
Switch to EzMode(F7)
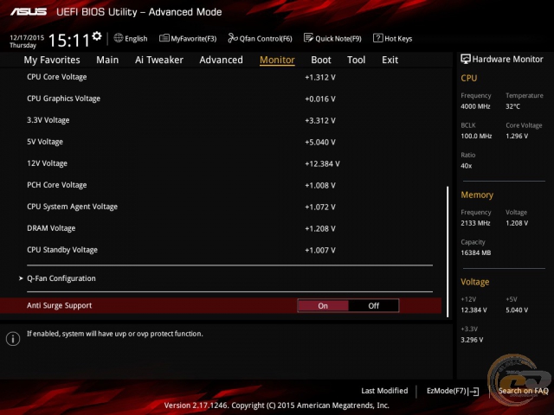[x=453, y=391]
